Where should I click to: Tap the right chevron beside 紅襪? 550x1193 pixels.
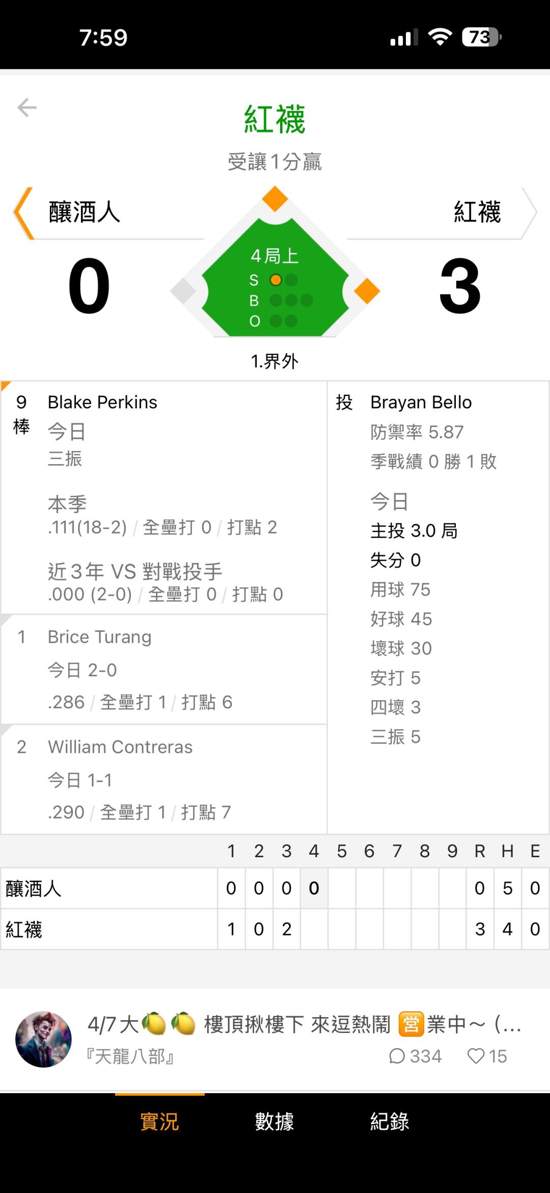point(529,213)
